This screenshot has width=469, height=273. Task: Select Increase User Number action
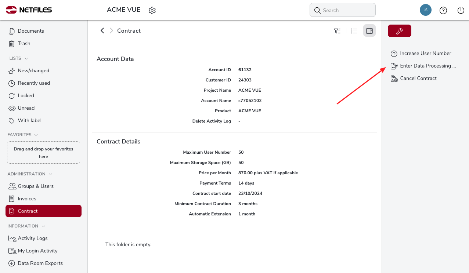[x=425, y=53]
